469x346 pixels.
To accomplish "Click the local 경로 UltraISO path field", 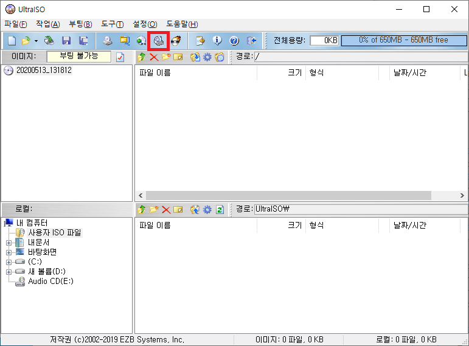I will [361, 209].
